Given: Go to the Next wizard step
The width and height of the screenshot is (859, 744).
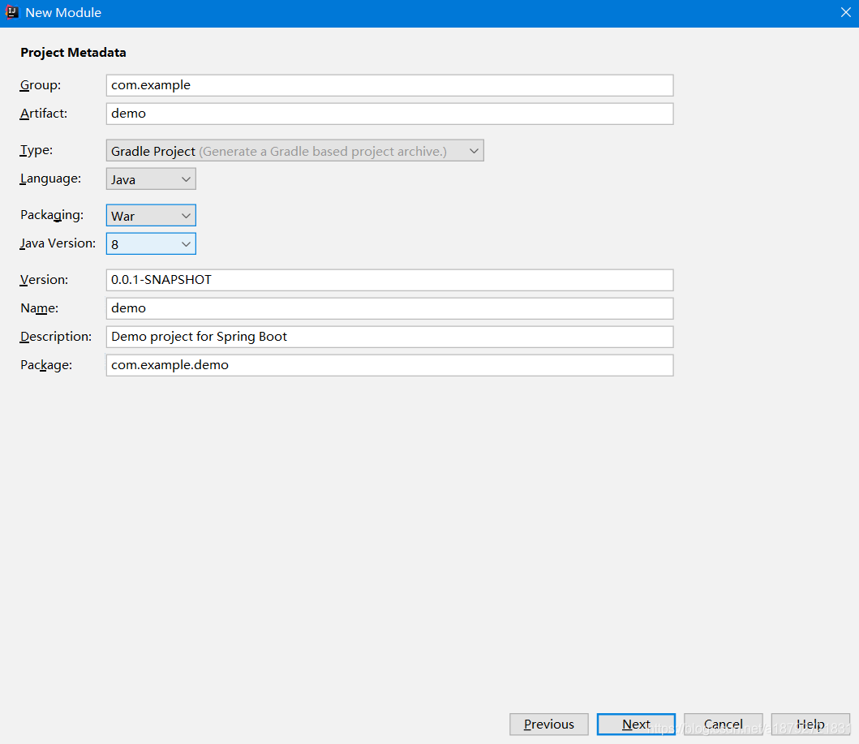Looking at the screenshot, I should coord(636,725).
